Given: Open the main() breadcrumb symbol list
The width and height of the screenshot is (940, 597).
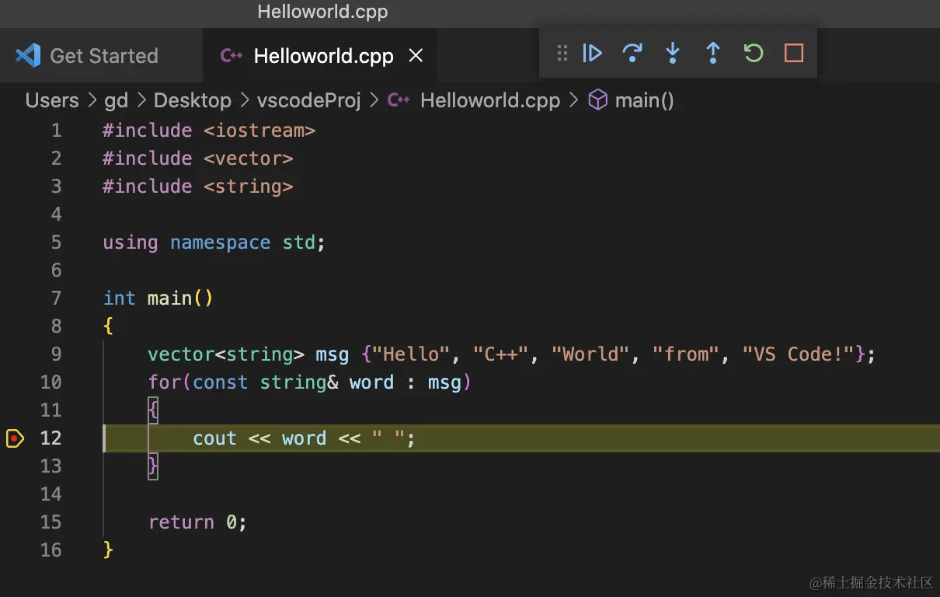Looking at the screenshot, I should tap(645, 100).
